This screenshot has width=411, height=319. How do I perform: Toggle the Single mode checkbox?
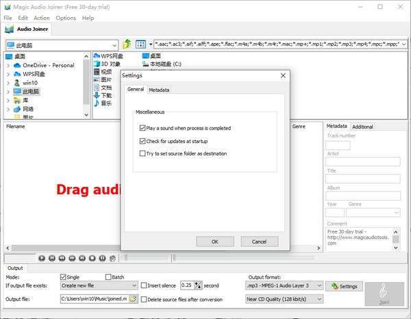tap(63, 277)
